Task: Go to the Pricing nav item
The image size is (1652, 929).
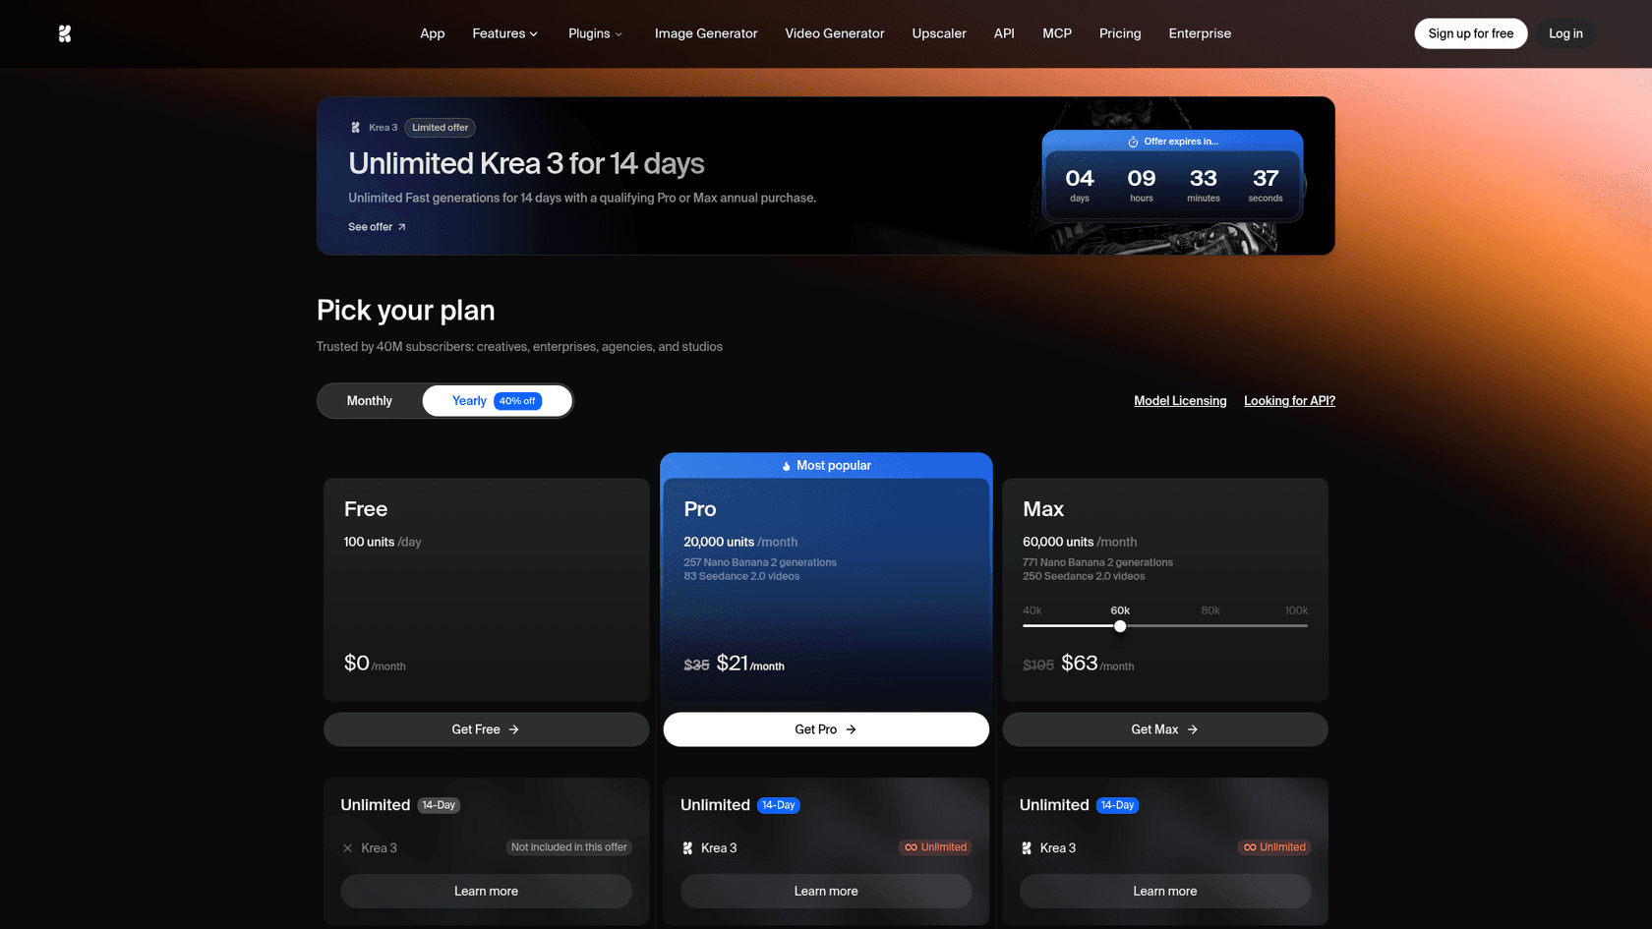Action: coord(1120,33)
